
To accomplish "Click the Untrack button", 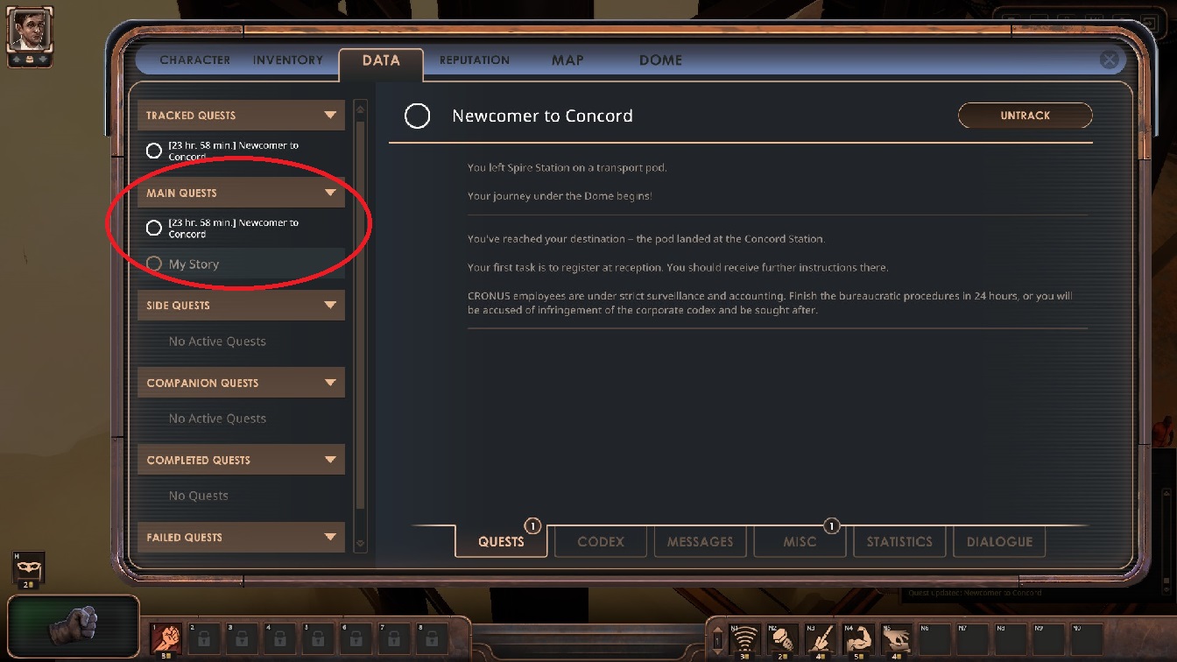I will (x=1025, y=116).
